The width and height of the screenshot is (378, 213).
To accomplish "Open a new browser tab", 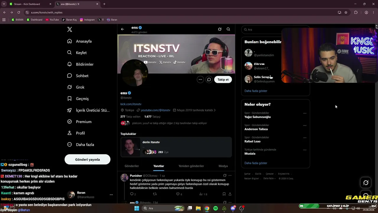I will coord(104,4).
